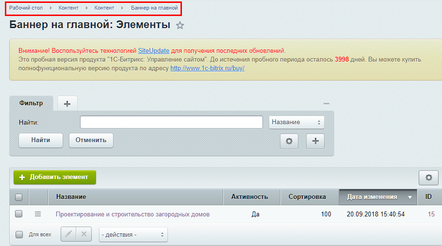Open the SiteUpdate link
The image size is (442, 246).
click(x=154, y=50)
